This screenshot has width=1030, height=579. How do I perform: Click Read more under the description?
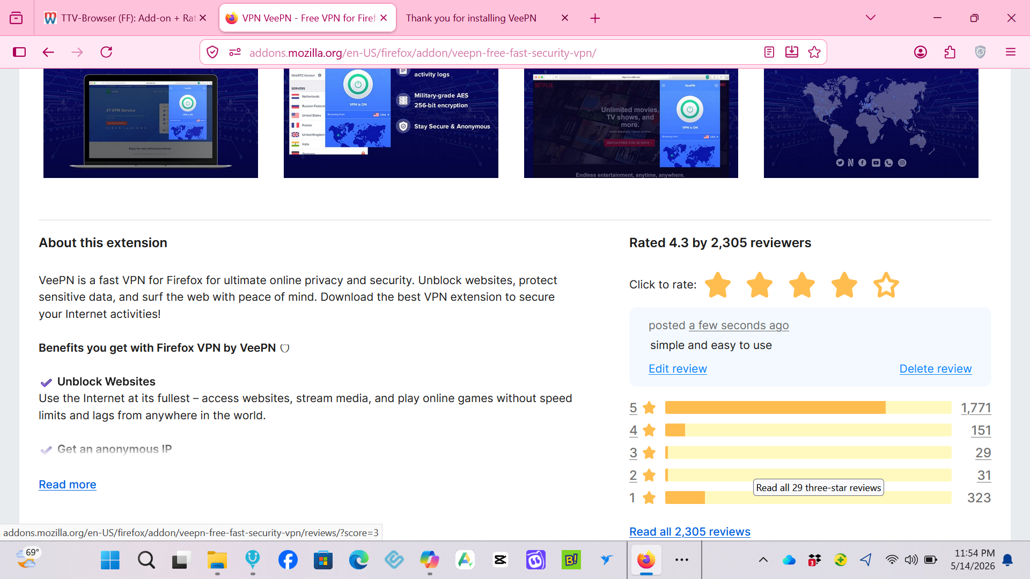pos(68,485)
